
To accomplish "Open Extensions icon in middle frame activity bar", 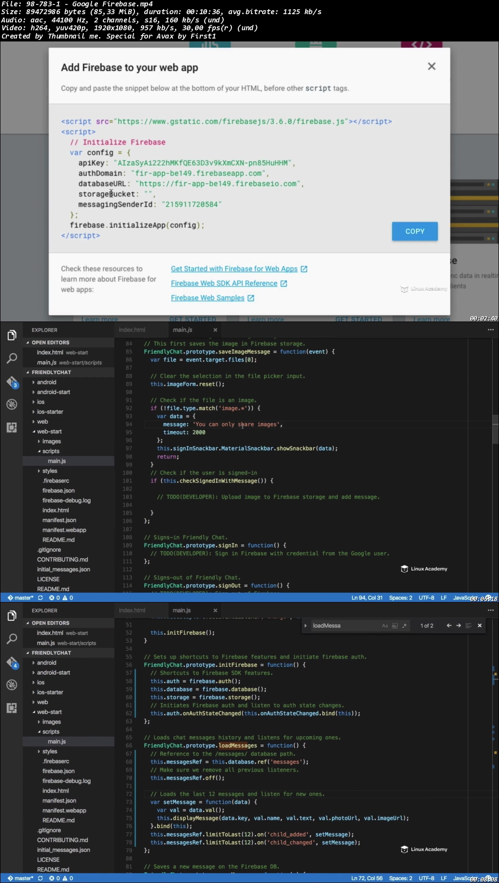I will [12, 428].
